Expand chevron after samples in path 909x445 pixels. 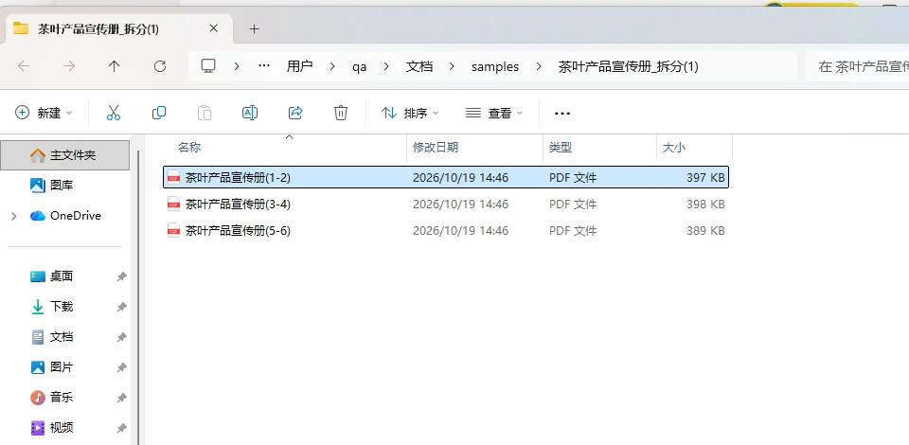[539, 66]
